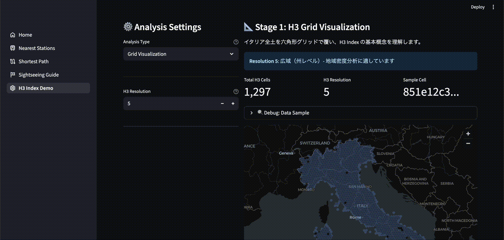This screenshot has height=240, width=504.
Task: Click the Resolution 5 info banner text
Action: pos(322,61)
